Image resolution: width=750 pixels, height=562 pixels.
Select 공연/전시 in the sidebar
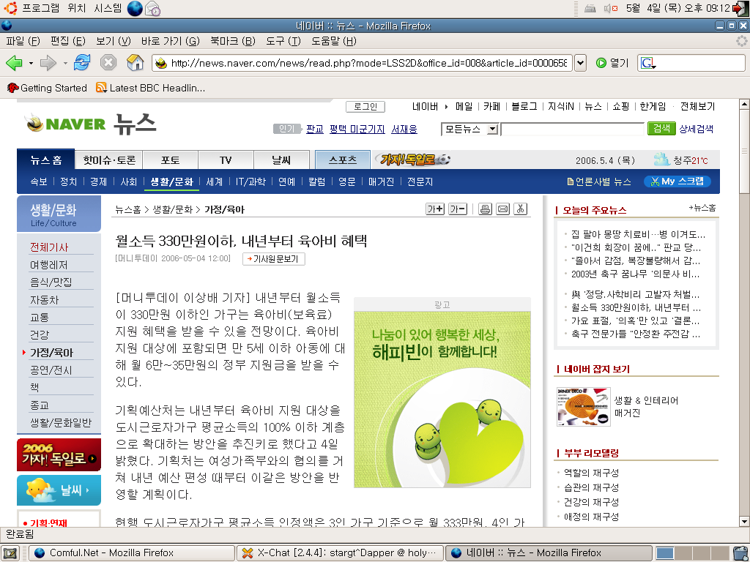coord(51,370)
